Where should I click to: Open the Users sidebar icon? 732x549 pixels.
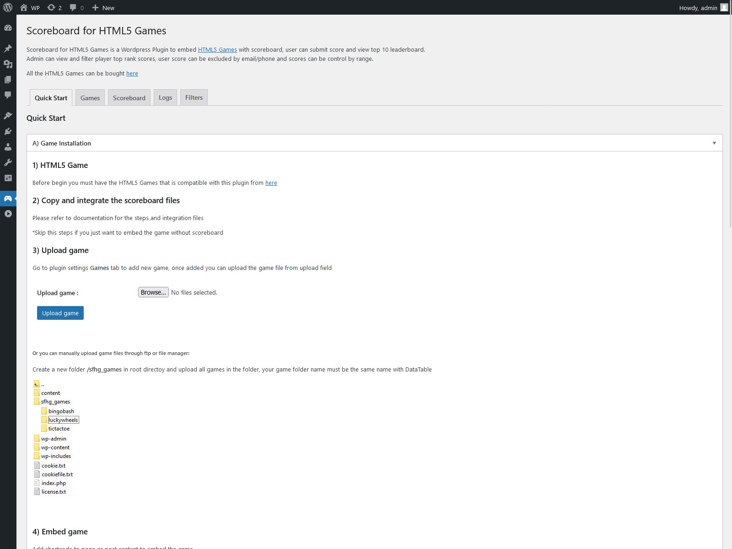pos(8,147)
